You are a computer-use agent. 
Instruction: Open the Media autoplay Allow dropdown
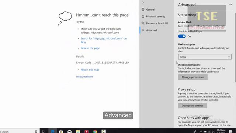tap(205, 57)
